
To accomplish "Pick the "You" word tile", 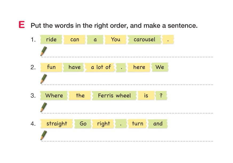I will 116,40.
